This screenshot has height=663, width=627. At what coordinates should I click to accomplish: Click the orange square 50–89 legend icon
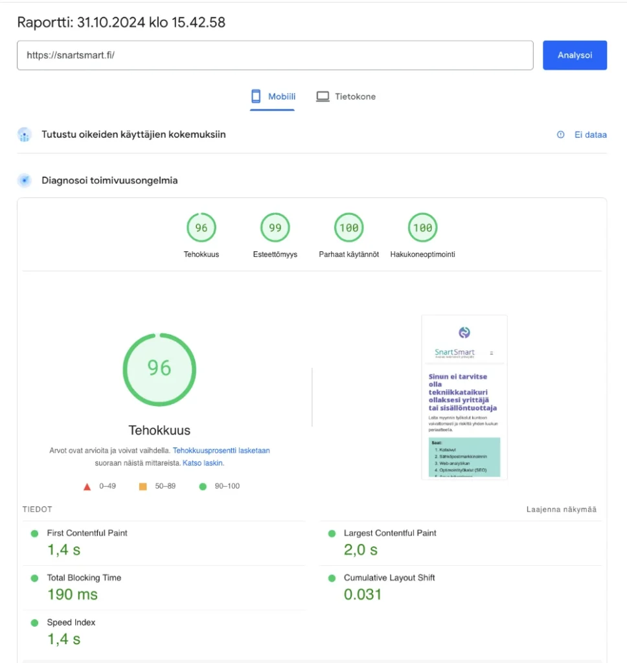pyautogui.click(x=143, y=487)
